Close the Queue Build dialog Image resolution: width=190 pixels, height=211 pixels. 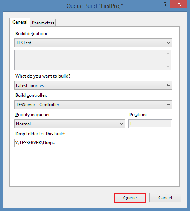pyautogui.click(x=179, y=4)
